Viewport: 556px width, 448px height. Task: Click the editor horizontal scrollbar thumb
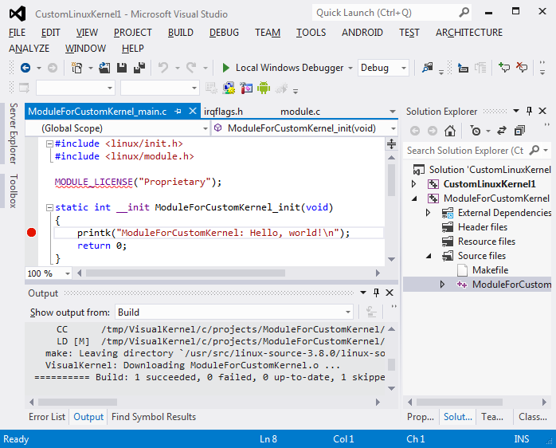click(186, 273)
